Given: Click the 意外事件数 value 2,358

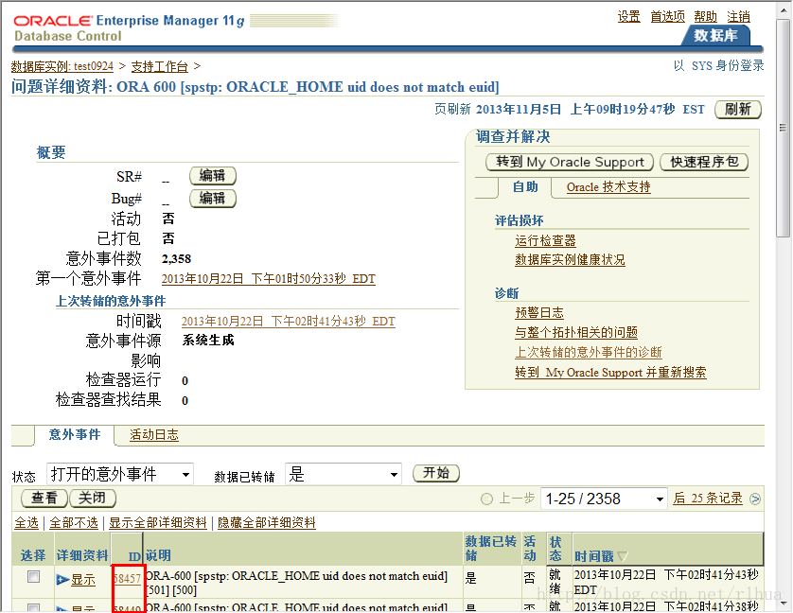Looking at the screenshot, I should (x=176, y=259).
